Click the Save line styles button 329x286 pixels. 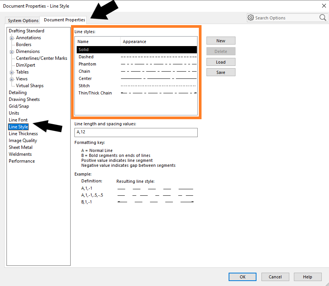221,72
